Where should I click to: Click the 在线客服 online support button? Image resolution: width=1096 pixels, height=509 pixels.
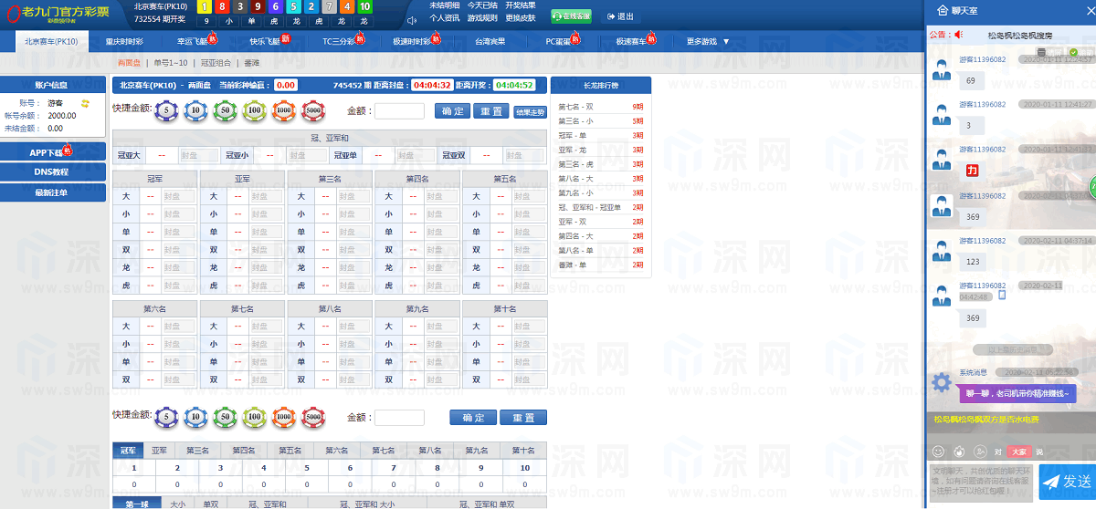coord(571,16)
